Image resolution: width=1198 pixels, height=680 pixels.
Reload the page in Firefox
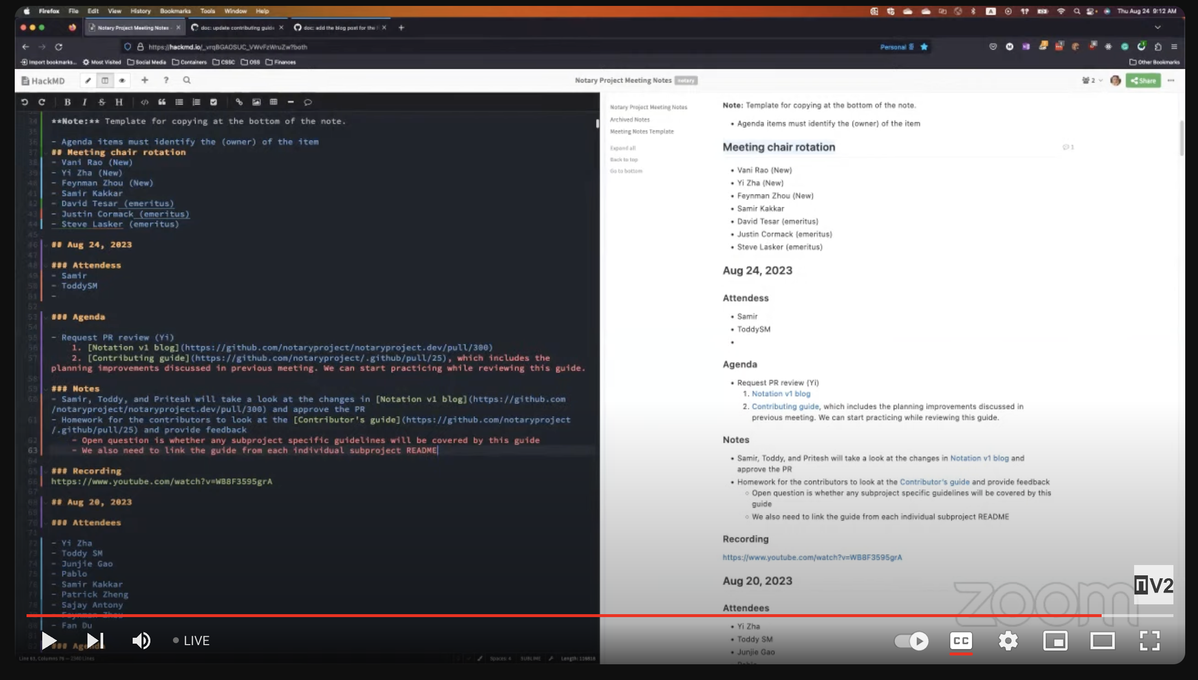click(58, 47)
